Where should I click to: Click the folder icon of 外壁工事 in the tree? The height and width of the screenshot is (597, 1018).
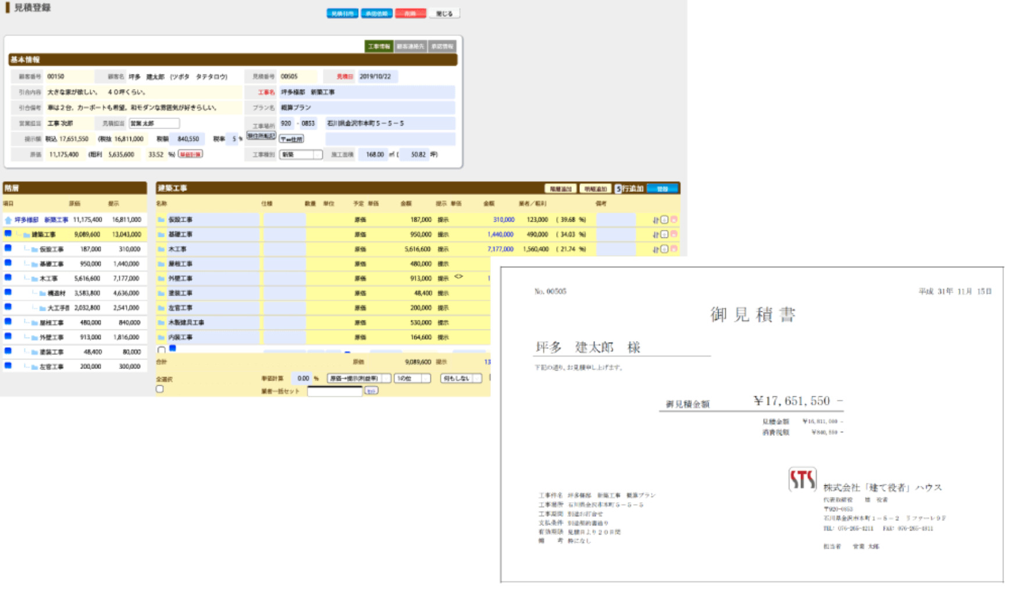[x=35, y=337]
